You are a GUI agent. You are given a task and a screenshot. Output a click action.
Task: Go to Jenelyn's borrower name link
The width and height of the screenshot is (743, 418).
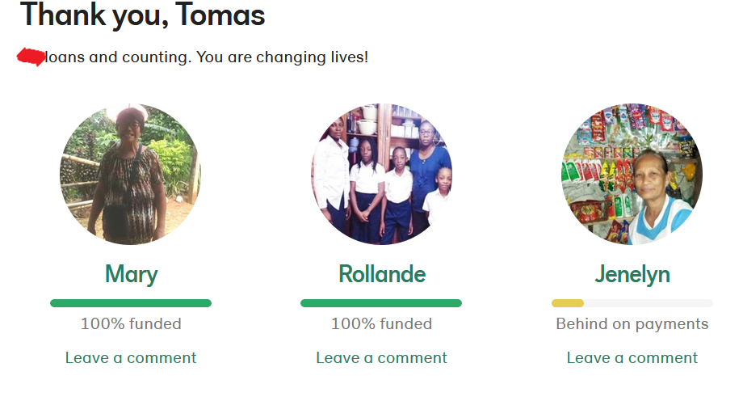point(632,275)
